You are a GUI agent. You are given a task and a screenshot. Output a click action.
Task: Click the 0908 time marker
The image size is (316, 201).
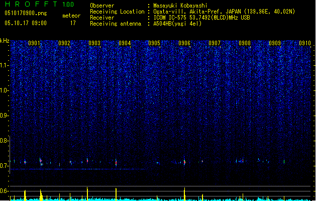[x=245, y=43]
